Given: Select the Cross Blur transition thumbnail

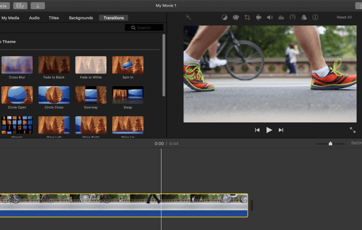Looking at the screenshot, I should click(17, 65).
